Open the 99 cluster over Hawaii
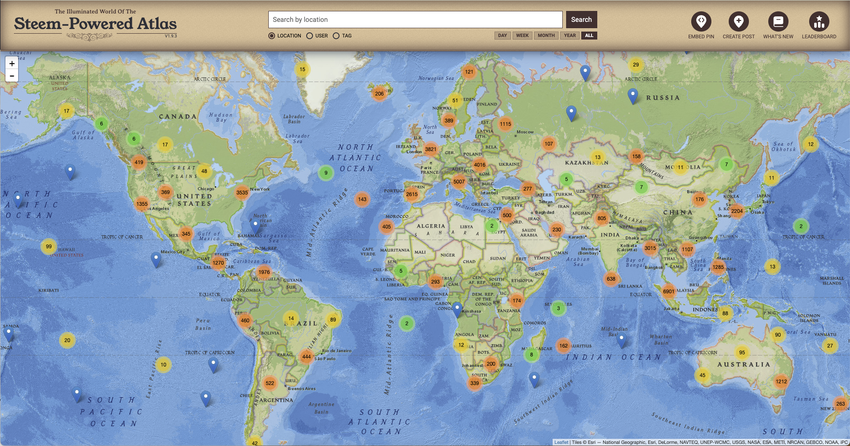 pyautogui.click(x=49, y=246)
